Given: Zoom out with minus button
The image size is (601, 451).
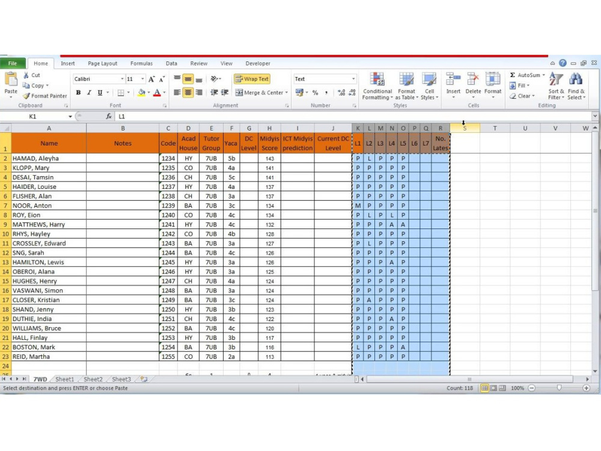Looking at the screenshot, I should point(532,388).
